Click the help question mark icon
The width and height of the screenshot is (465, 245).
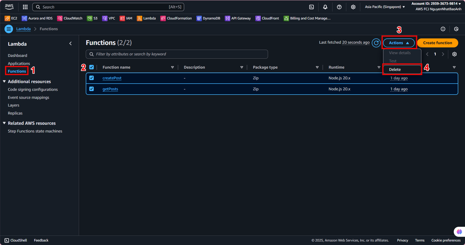(x=339, y=7)
